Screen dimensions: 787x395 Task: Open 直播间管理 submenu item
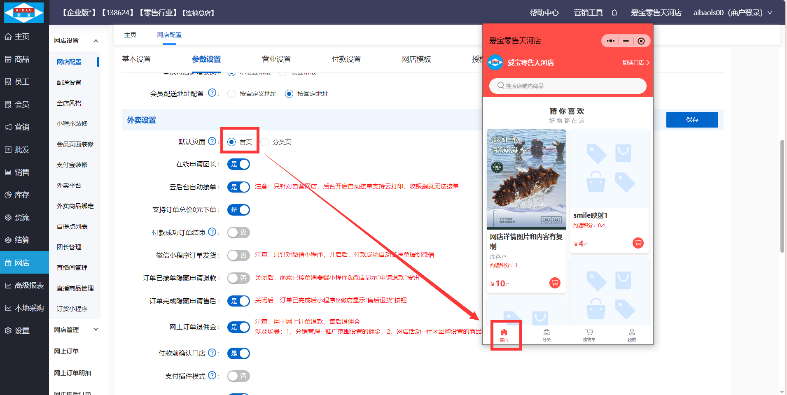[72, 268]
